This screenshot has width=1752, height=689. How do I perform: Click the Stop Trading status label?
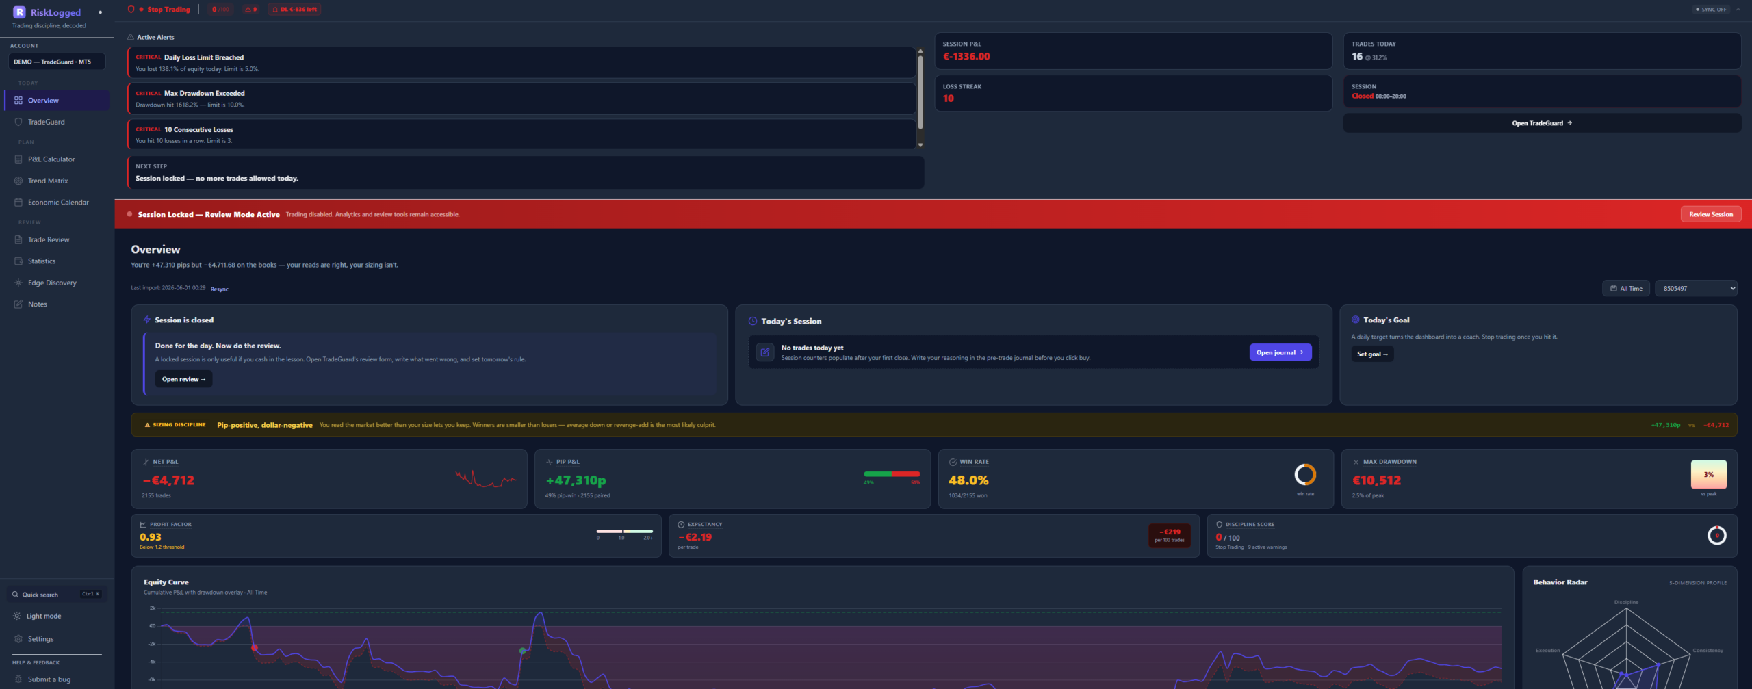168,10
